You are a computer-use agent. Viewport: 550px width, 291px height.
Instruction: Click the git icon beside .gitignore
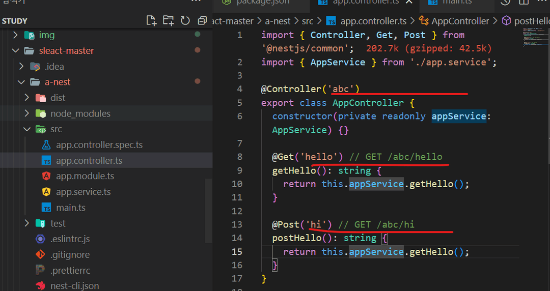(40, 254)
